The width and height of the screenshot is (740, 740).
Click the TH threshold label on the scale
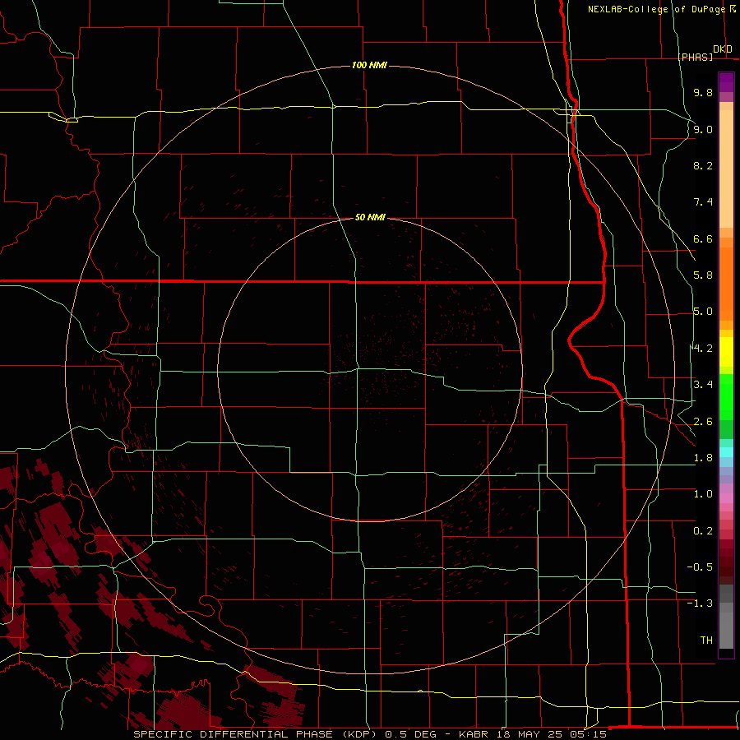pos(706,641)
